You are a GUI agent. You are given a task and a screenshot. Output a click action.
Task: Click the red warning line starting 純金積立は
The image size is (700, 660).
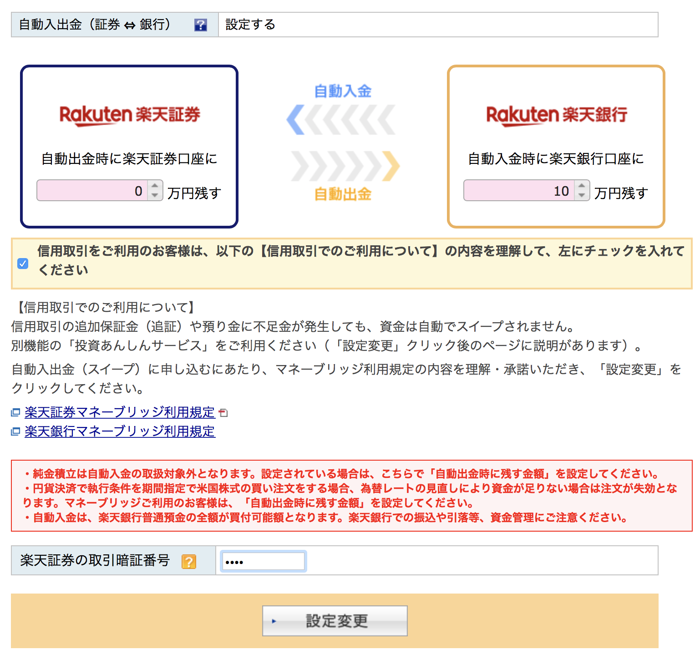[x=341, y=474]
